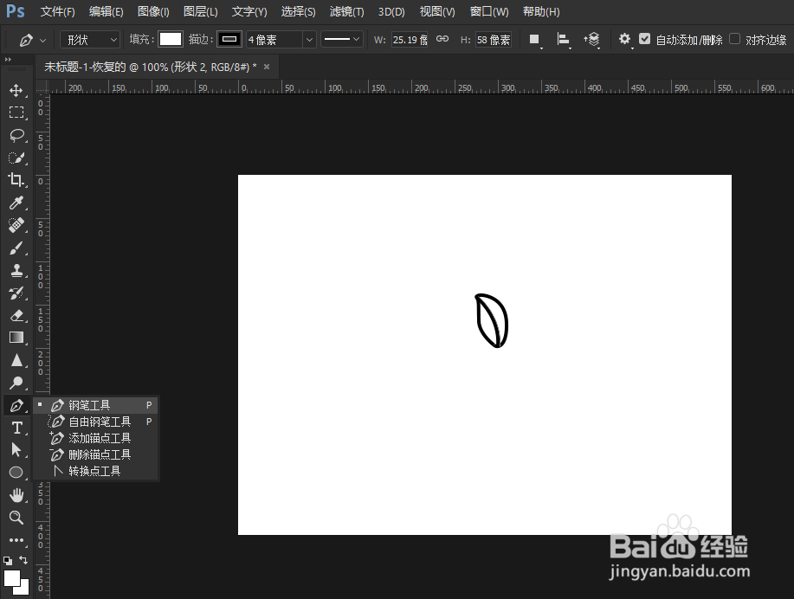Image resolution: width=794 pixels, height=599 pixels.
Task: Choose 自由钢笔工具 from the flyout
Action: click(96, 422)
